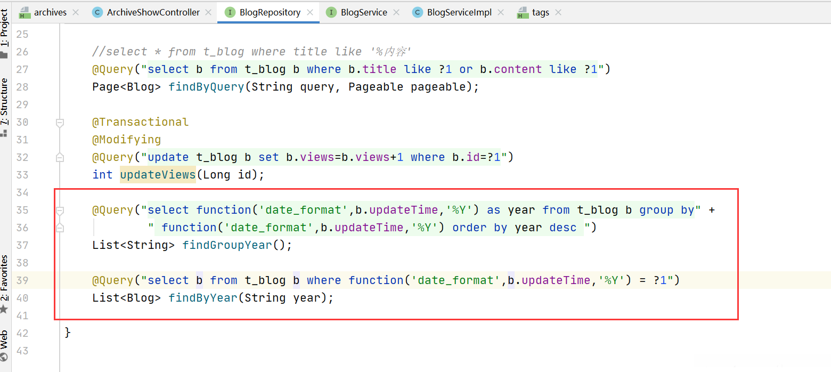
Task: Close the tags tab
Action: click(x=558, y=12)
